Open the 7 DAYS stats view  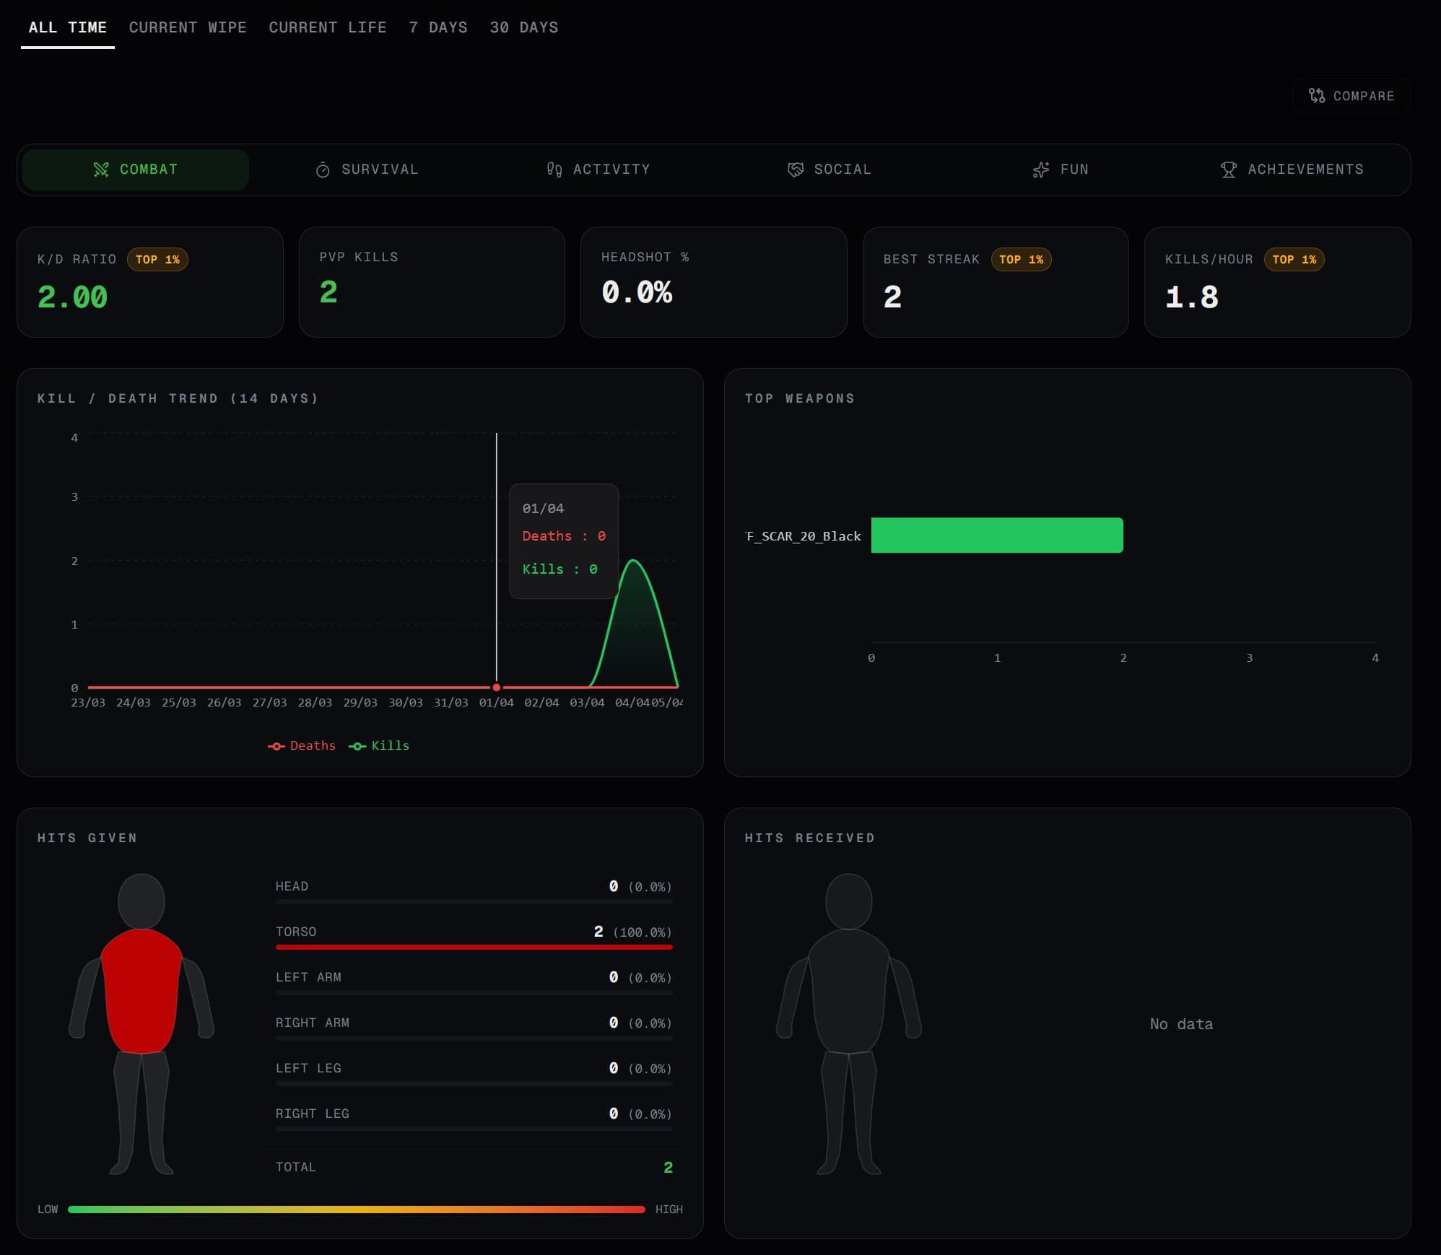(x=437, y=27)
